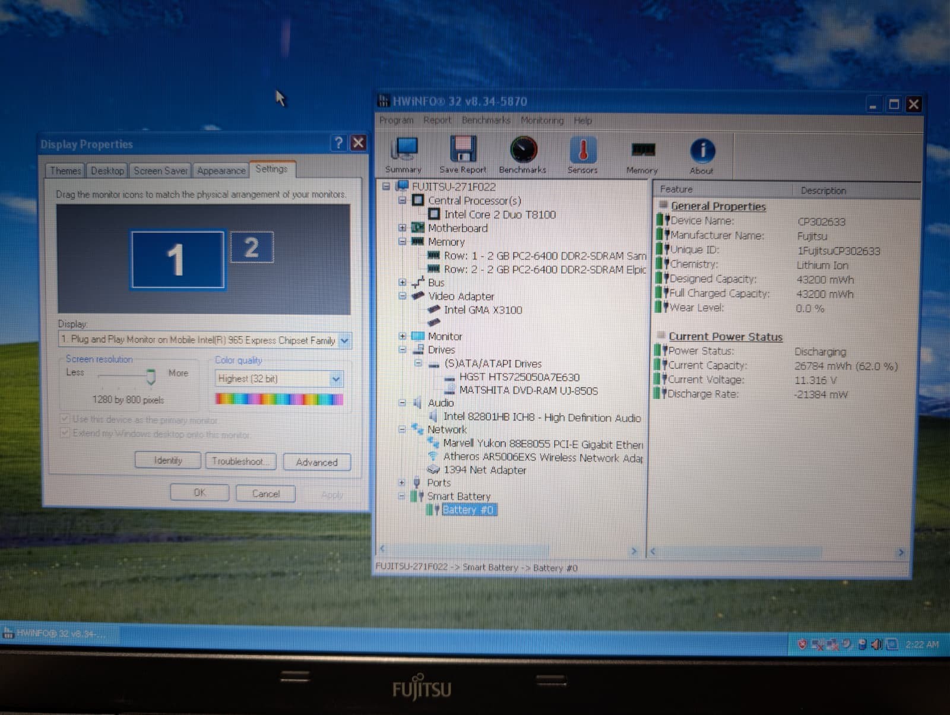Click the 2:22 AM taskbar clock
This screenshot has width=950, height=715.
[922, 645]
